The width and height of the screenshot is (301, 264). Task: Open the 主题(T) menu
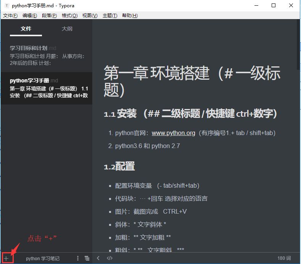click(110, 16)
